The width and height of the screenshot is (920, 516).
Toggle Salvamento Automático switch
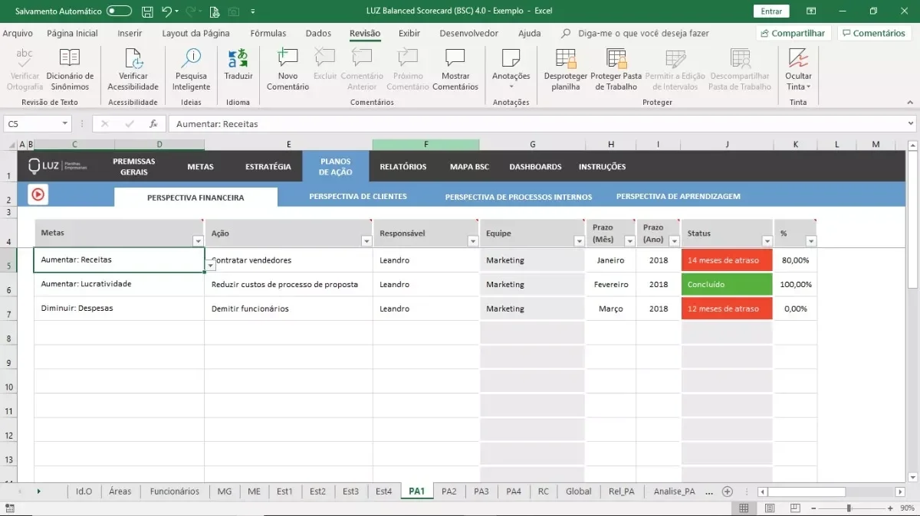tap(119, 11)
